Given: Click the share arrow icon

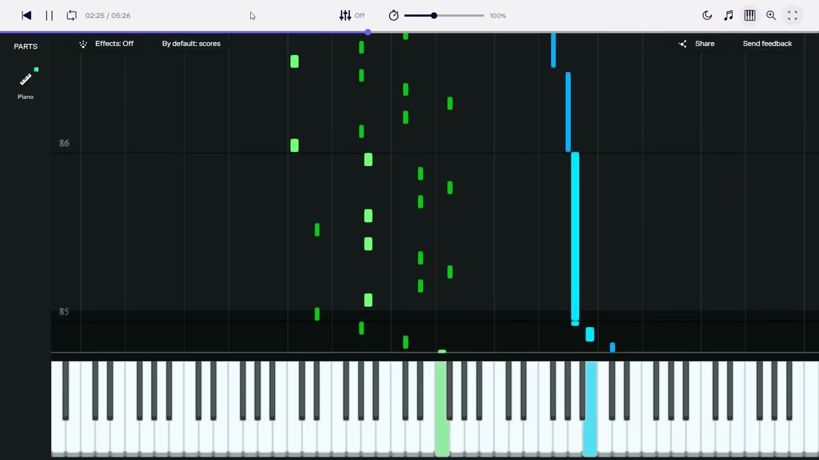Looking at the screenshot, I should (x=683, y=43).
